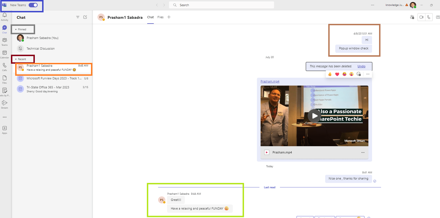Open the Calendar from the sidebar
Image resolution: width=440 pixels, height=218 pixels.
[4, 54]
